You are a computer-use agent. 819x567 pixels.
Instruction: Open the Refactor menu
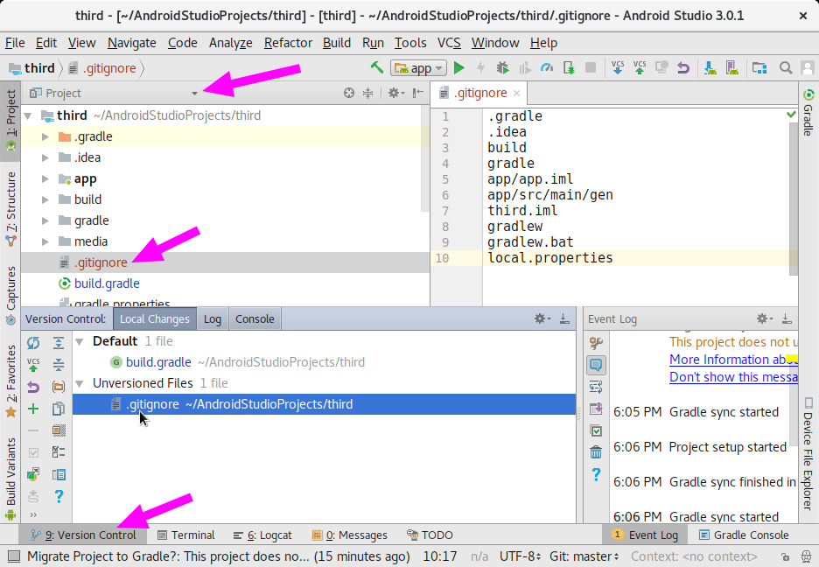(288, 43)
